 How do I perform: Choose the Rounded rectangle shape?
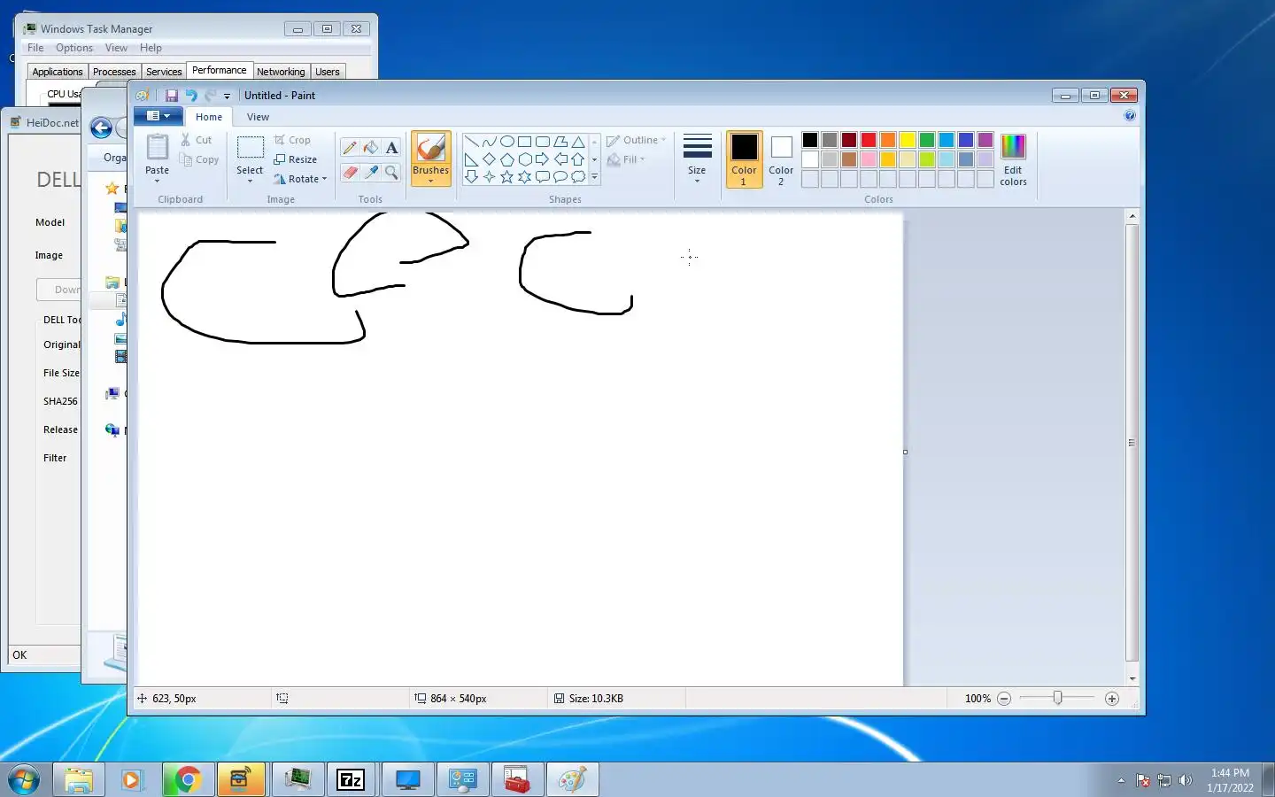click(542, 142)
